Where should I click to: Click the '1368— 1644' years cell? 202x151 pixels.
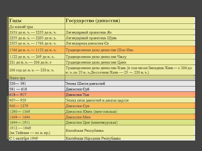[37, 117]
